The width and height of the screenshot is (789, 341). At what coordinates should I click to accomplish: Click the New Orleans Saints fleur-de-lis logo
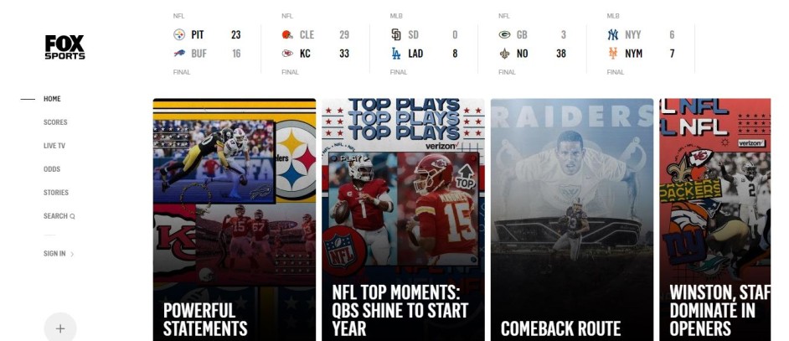pos(505,54)
